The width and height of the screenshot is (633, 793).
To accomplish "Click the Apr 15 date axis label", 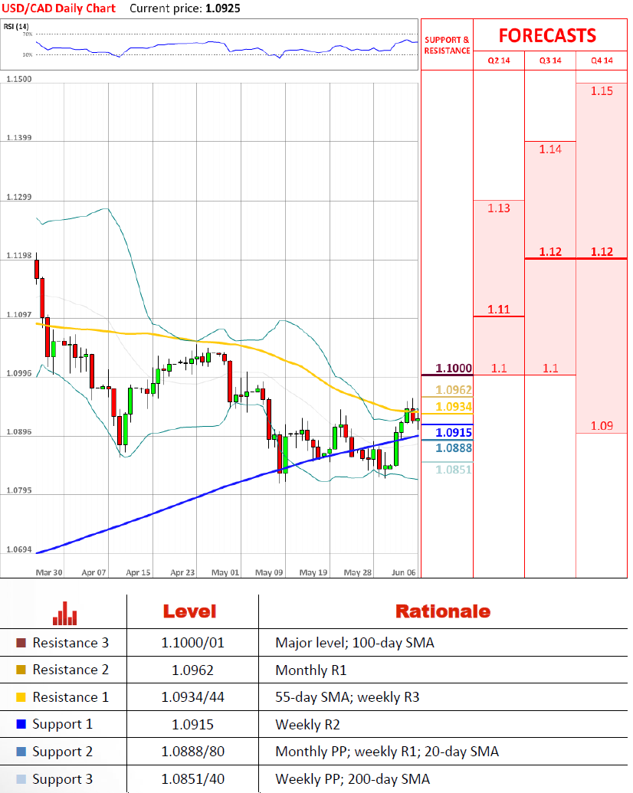I will coord(138,572).
